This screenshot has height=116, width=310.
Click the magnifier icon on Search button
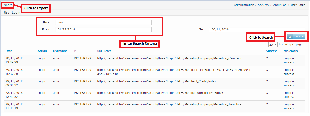290,37
